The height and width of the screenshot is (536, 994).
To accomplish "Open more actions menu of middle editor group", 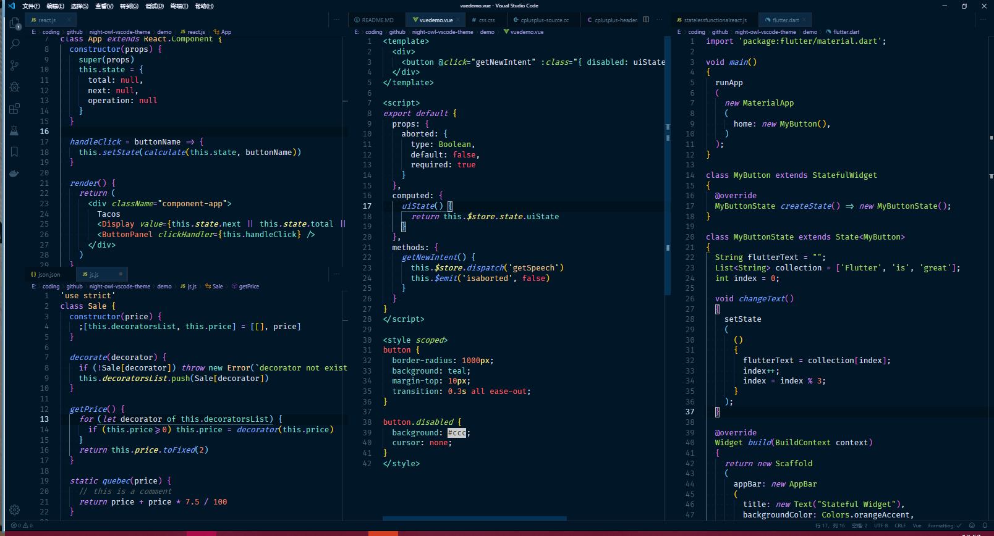I will [x=660, y=20].
